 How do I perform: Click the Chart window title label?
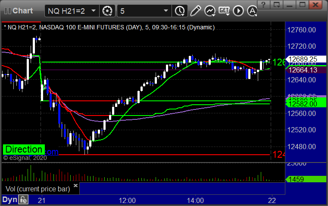22,11
